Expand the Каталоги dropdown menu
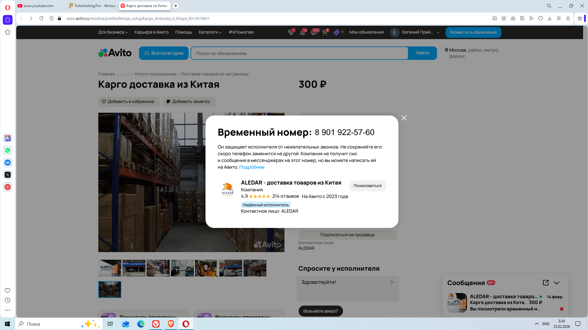588x330 pixels. [210, 32]
